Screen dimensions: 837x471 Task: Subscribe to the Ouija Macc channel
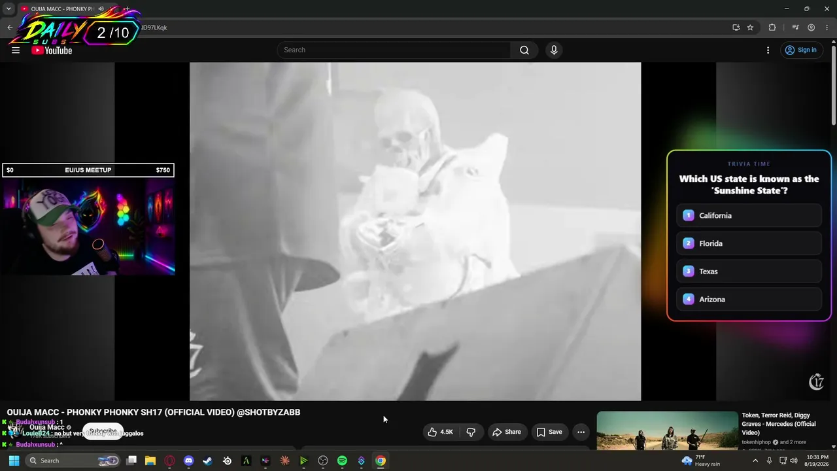103,431
